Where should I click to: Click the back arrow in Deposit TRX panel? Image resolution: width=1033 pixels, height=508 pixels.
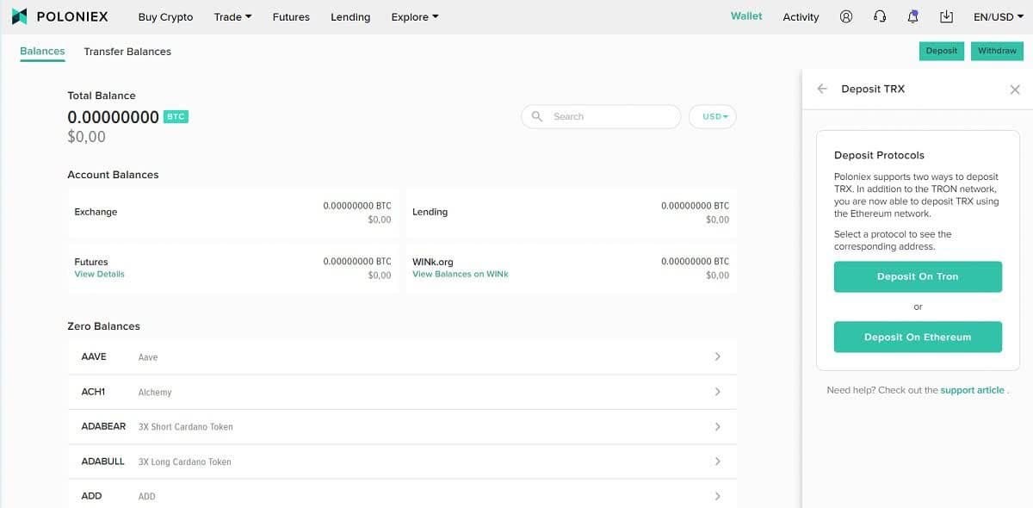[822, 89]
